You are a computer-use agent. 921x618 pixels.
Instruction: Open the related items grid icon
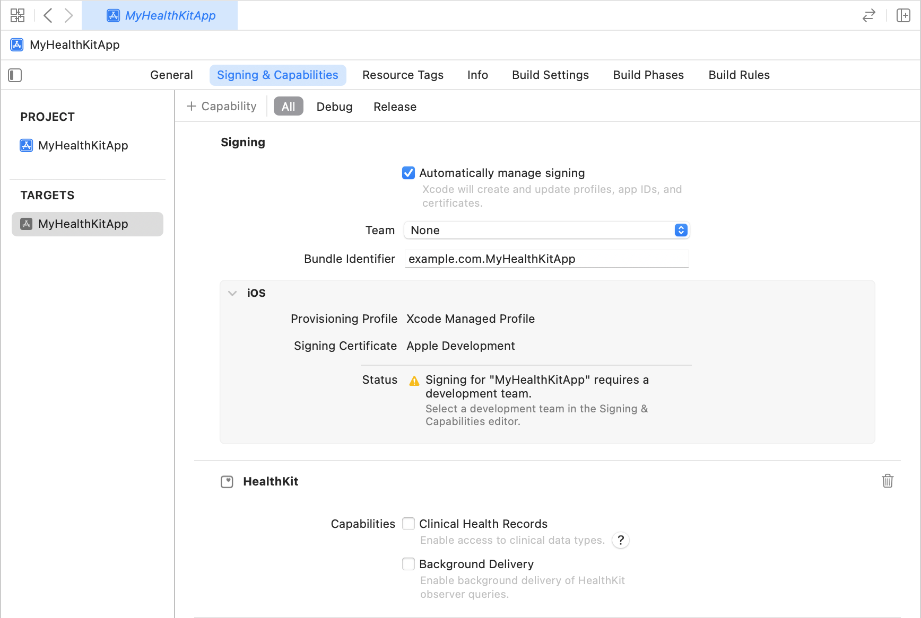pyautogui.click(x=17, y=15)
